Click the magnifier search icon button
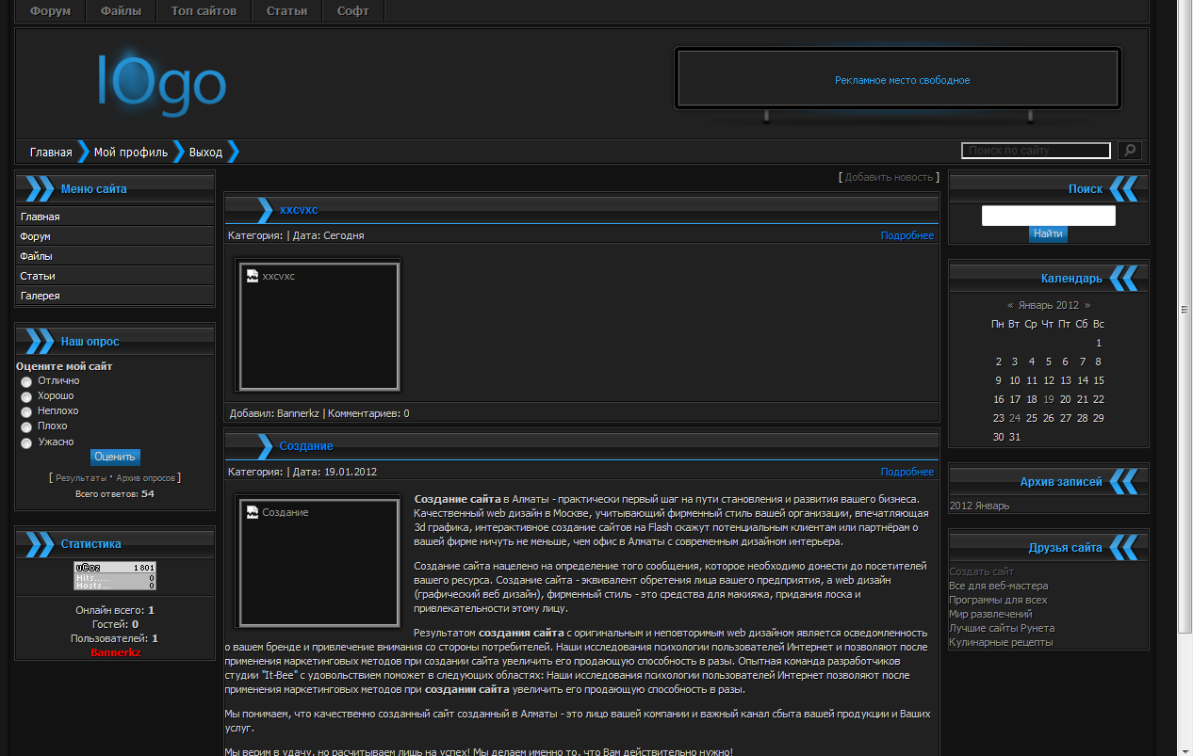1193x756 pixels. [1129, 151]
